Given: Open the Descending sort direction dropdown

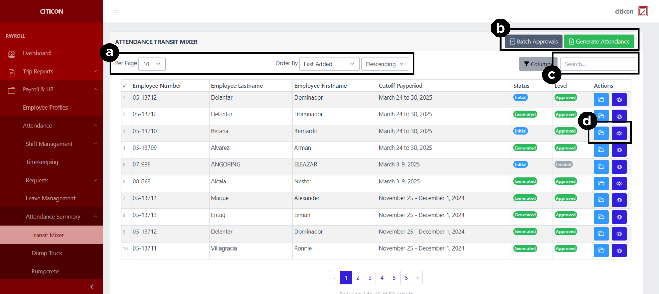Looking at the screenshot, I should point(385,64).
